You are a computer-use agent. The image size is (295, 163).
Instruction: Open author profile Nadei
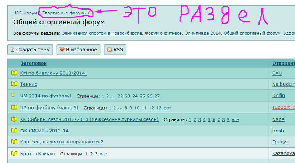pyautogui.click(x=279, y=119)
